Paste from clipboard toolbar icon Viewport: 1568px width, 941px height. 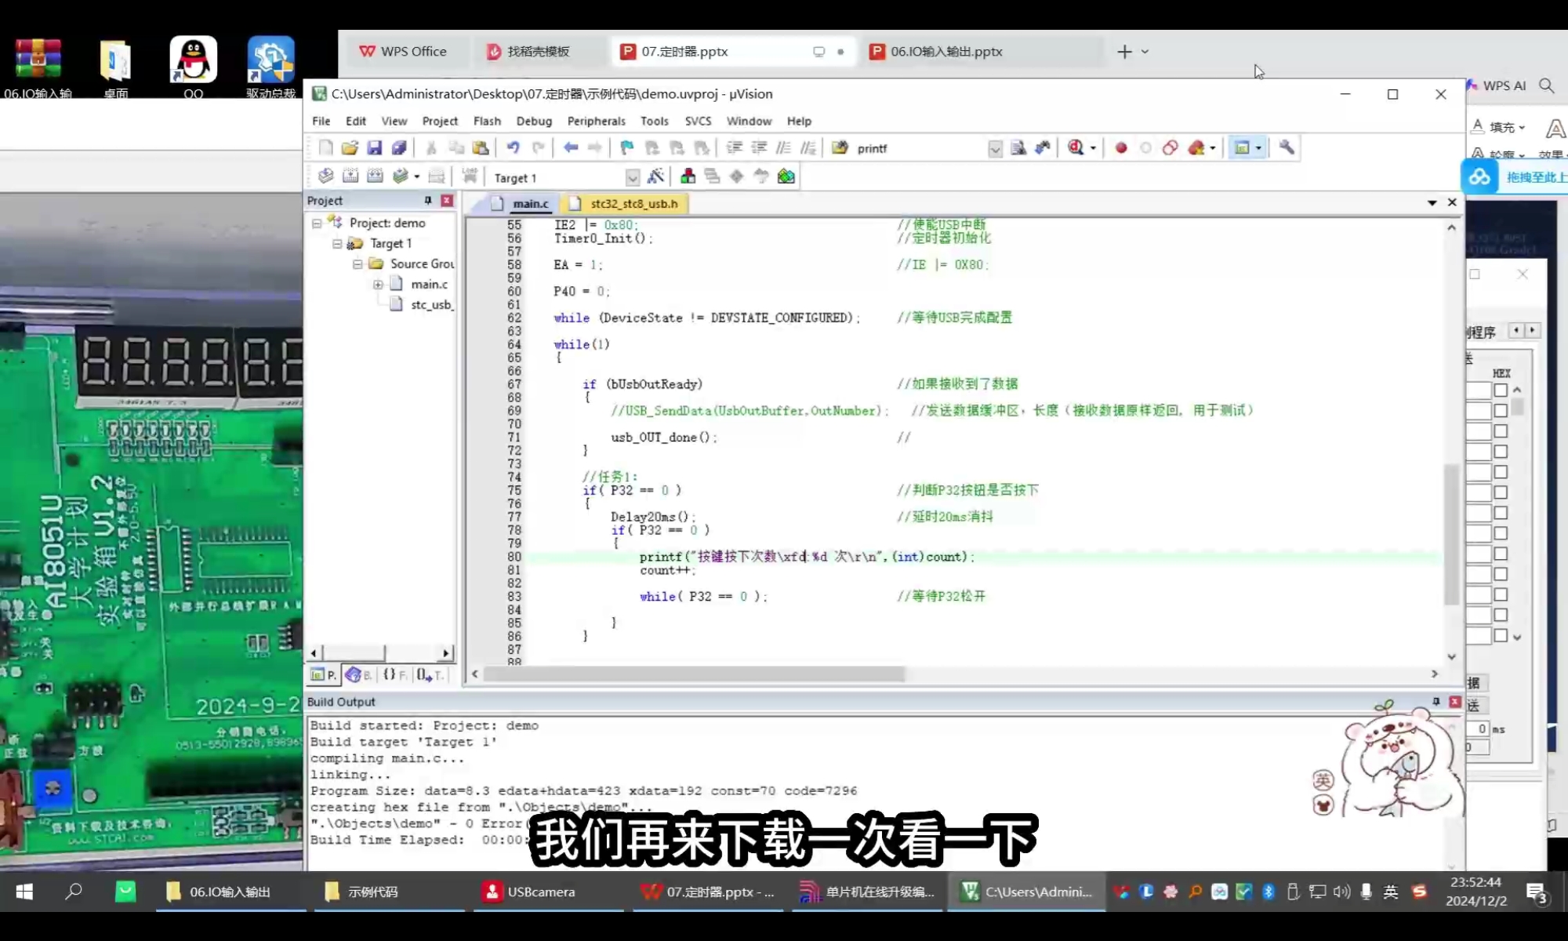point(481,147)
